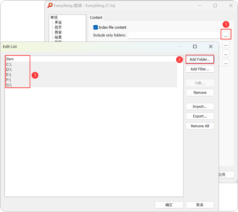Viewport: 238px width, 212px height.
Task: Click the Remove button in Edit List
Action: pos(200,92)
